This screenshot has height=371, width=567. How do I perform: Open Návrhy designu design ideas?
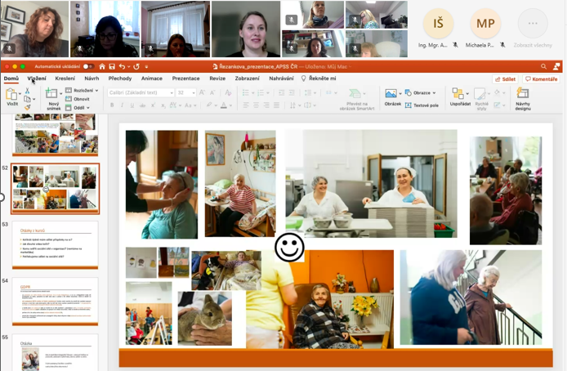tap(523, 96)
